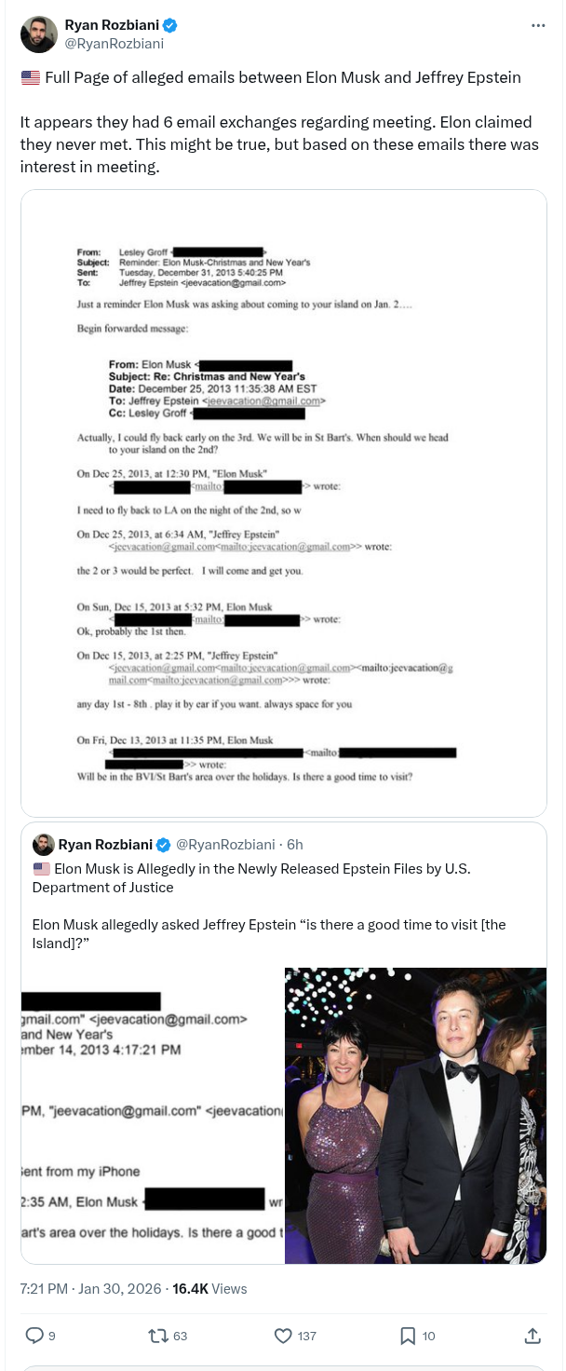
Task: Open the cropped email screenshot thumbnail
Action: pyautogui.click(x=153, y=1115)
